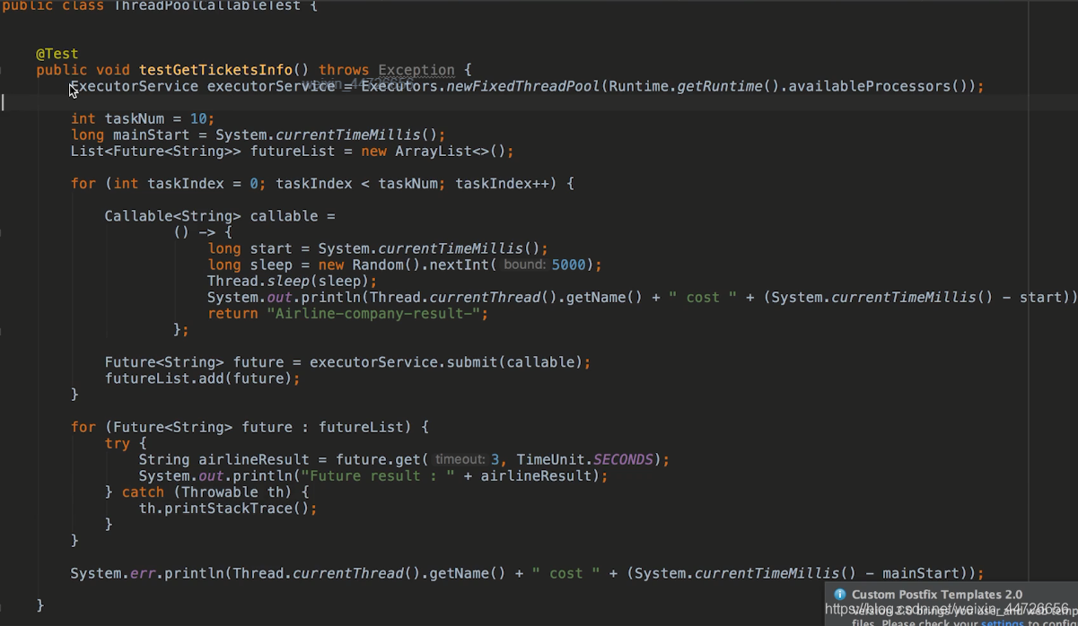The width and height of the screenshot is (1078, 626).
Task: Click the Custom Postfix Templates 2.0 notification title
Action: (x=937, y=595)
